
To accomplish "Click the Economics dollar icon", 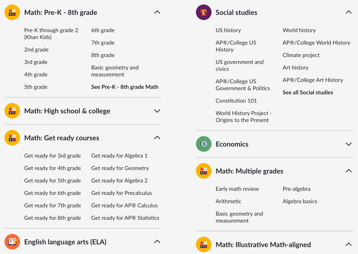I will point(203,144).
